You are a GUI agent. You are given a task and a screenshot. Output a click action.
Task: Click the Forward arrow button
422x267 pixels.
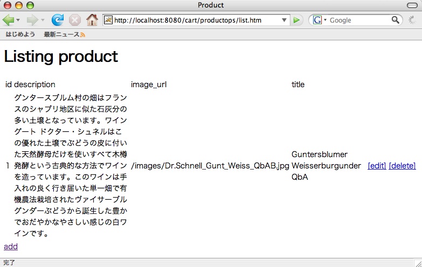tap(32, 20)
